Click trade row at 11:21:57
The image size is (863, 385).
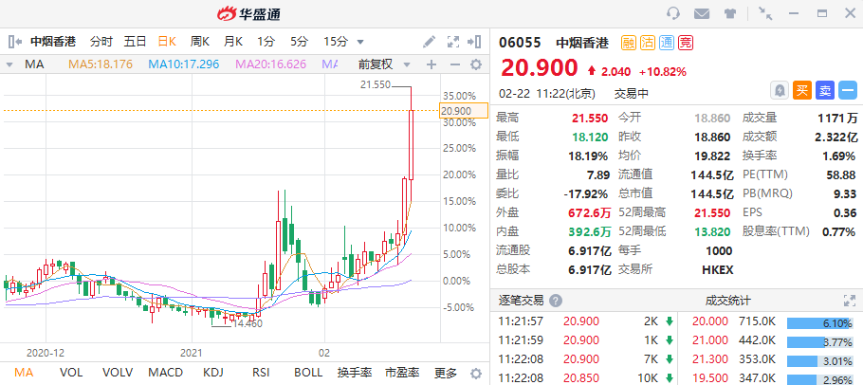click(585, 321)
